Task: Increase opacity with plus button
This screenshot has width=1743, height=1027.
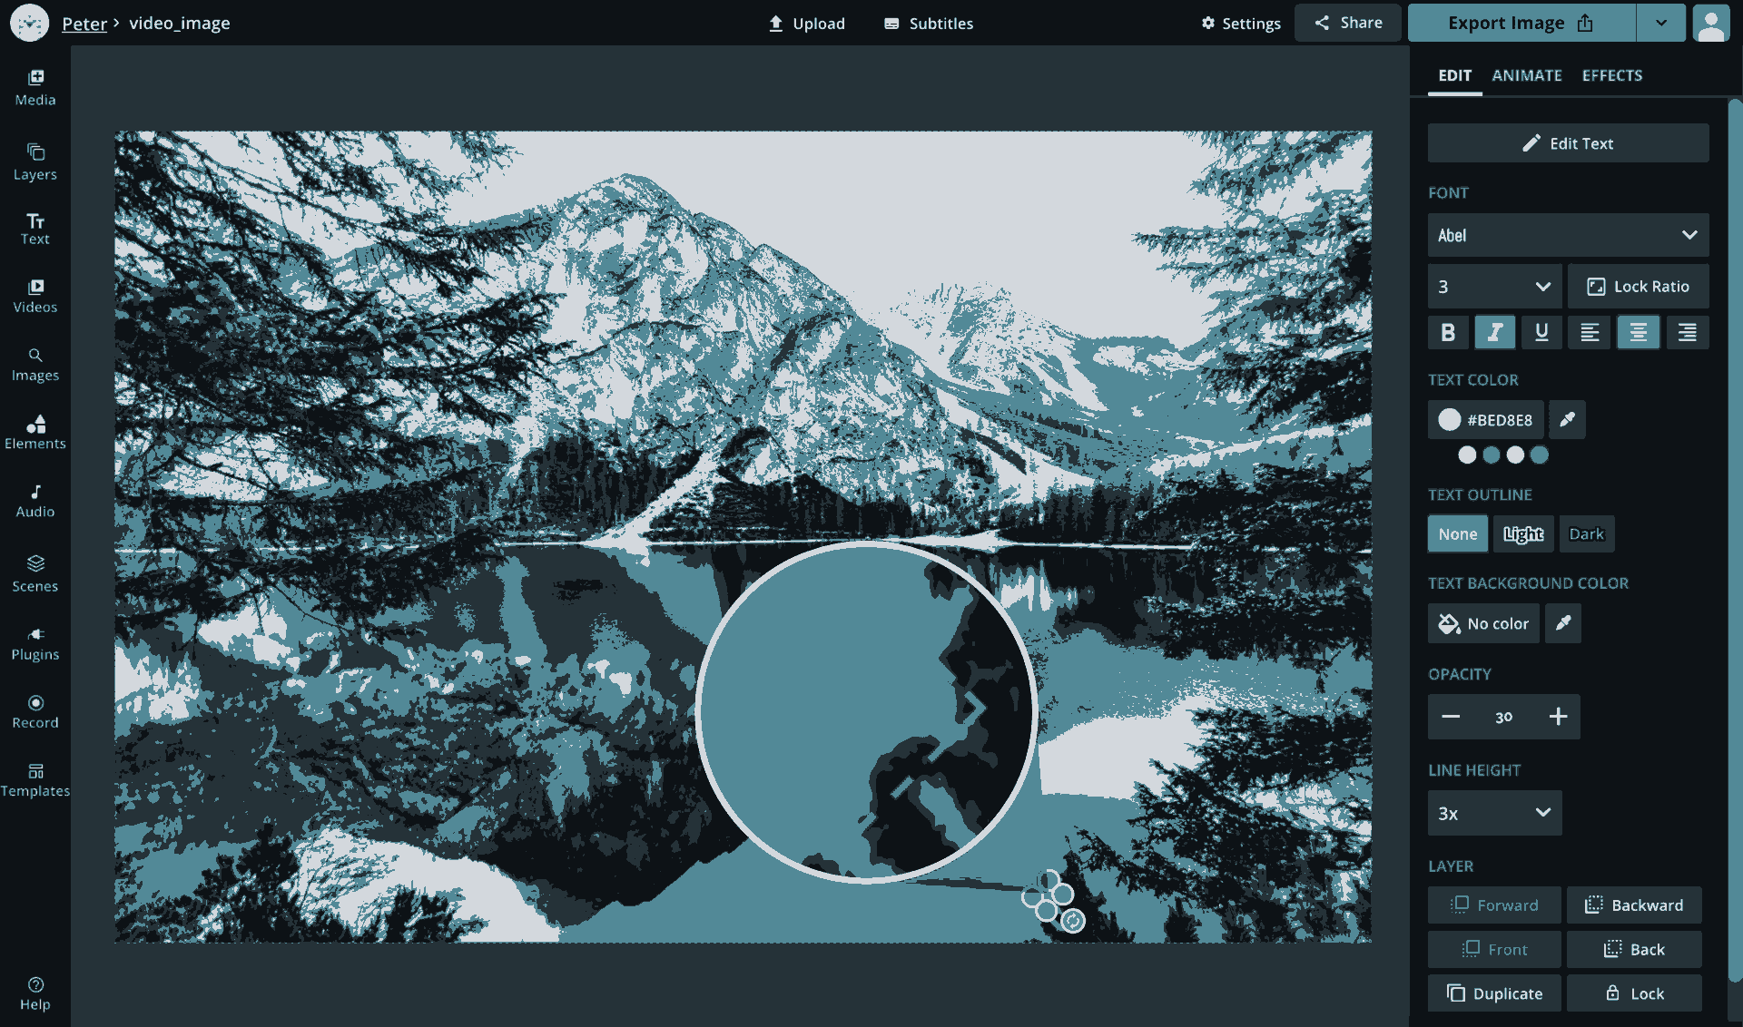Action: [x=1558, y=717]
